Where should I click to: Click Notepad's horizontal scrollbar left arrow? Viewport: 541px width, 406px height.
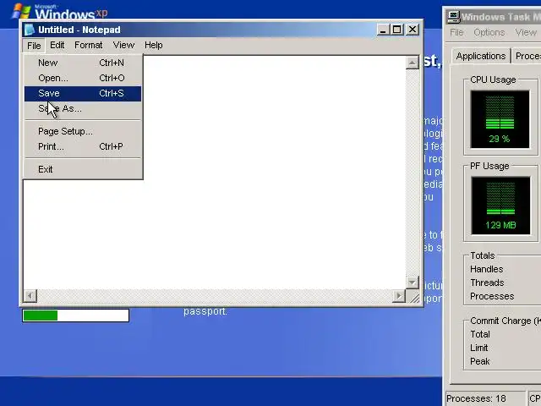click(x=30, y=296)
